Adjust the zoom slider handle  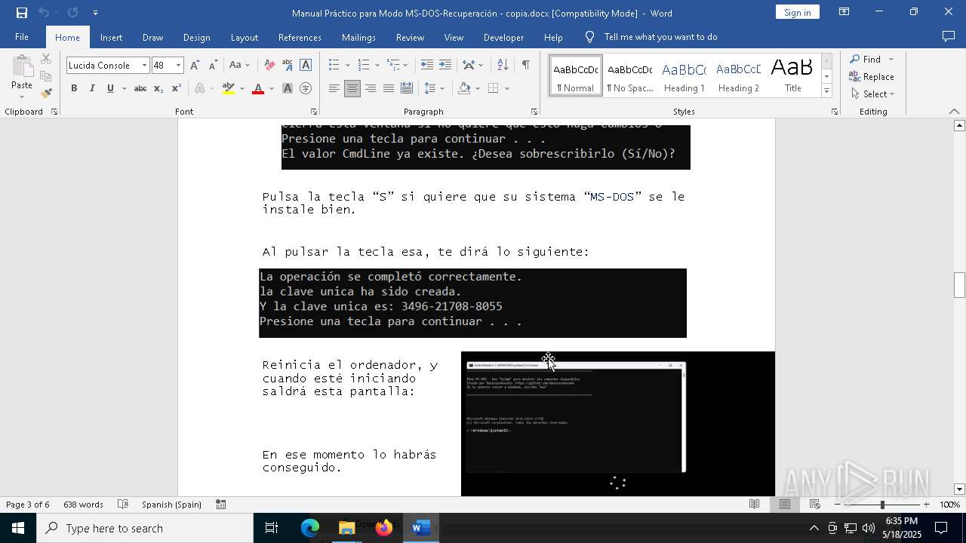point(882,505)
